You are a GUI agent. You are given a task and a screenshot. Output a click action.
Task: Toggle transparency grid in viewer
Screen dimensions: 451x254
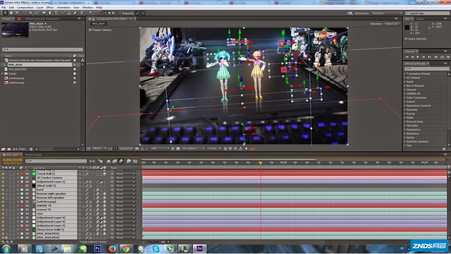tap(178, 149)
